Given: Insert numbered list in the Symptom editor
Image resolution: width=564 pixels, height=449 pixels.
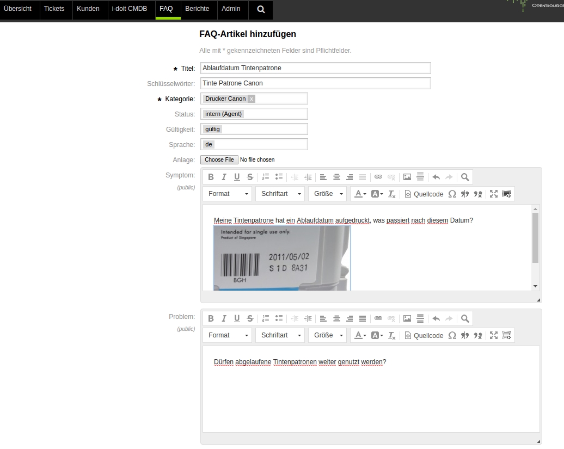Looking at the screenshot, I should [x=266, y=177].
